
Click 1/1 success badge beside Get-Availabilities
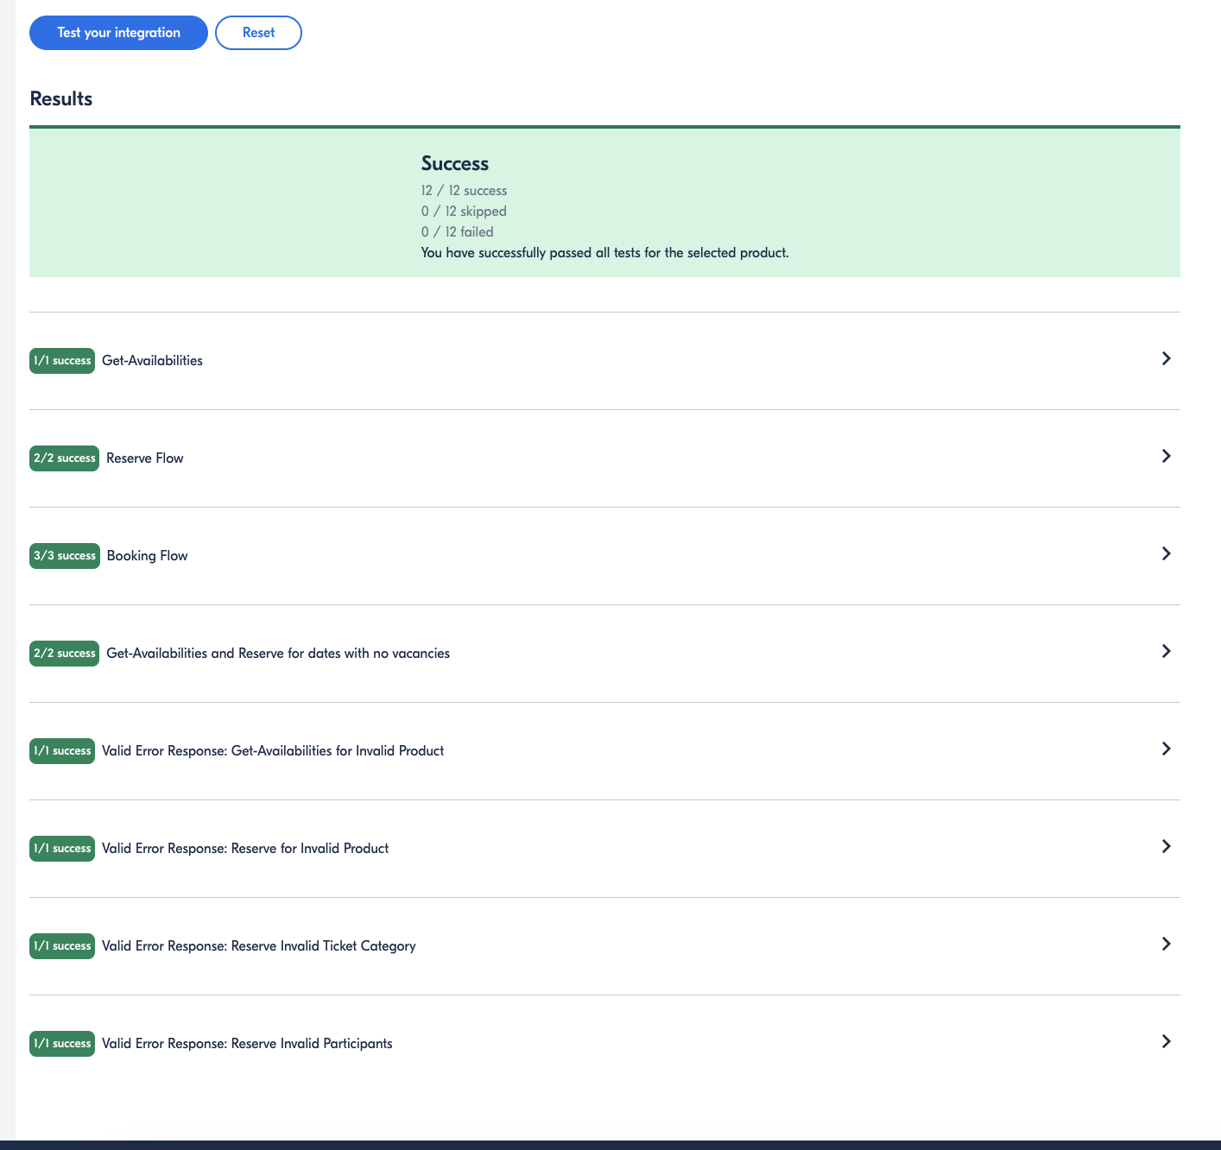62,361
